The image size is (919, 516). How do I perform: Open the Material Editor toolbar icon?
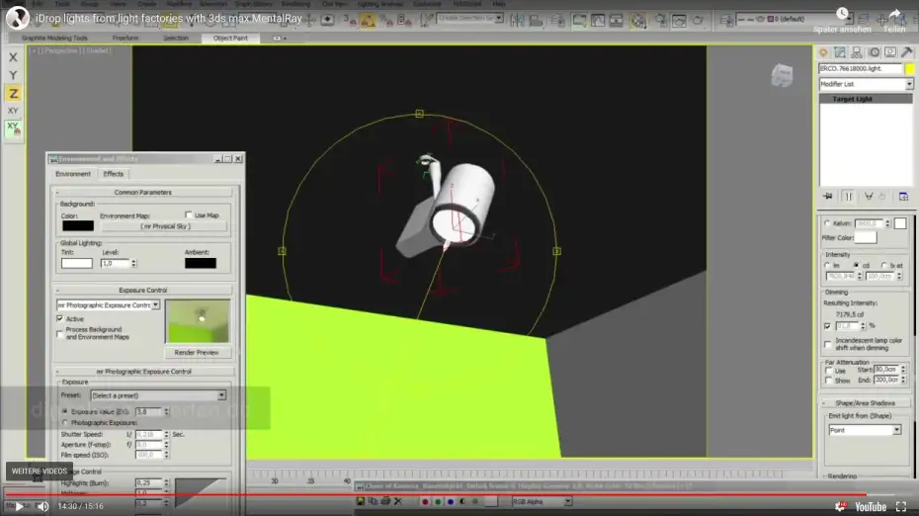(638, 21)
